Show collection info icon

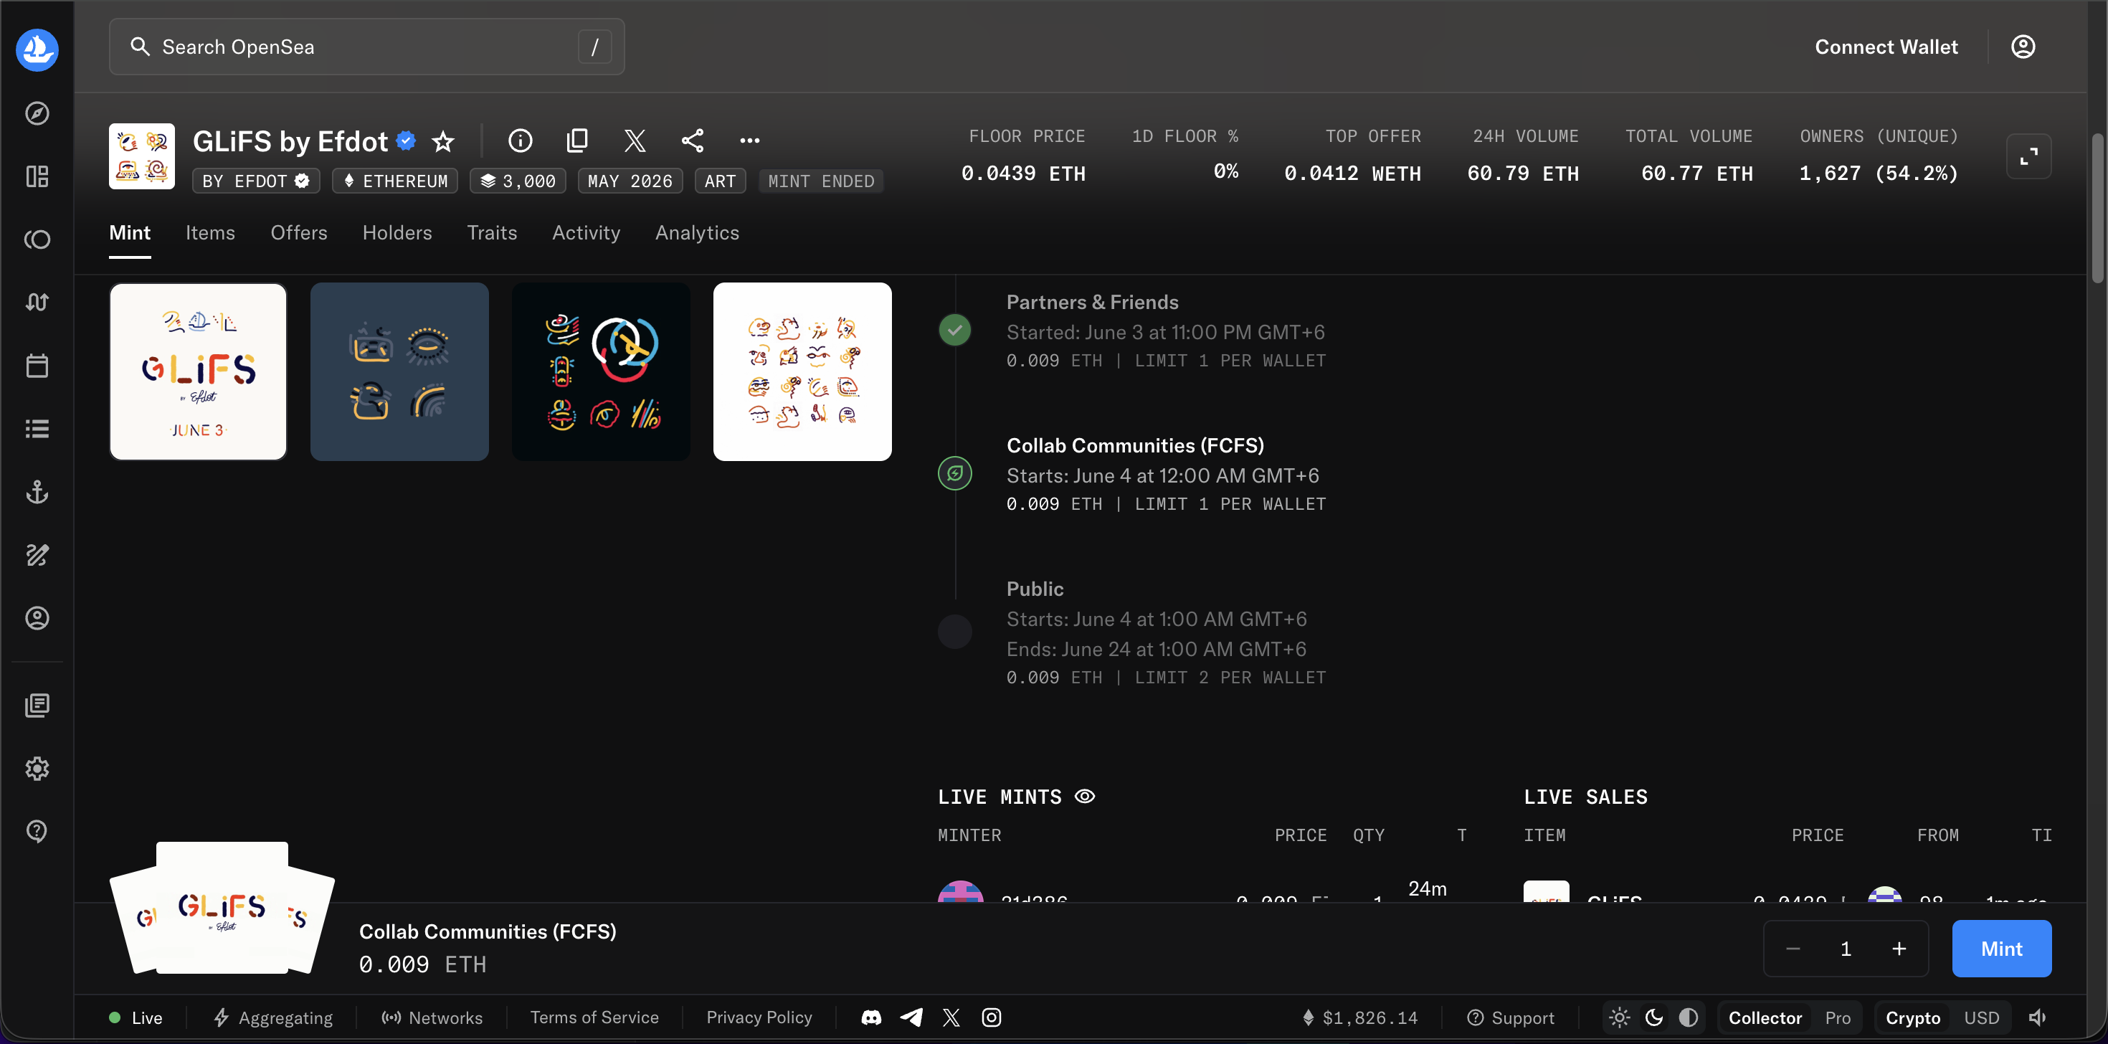click(x=521, y=141)
